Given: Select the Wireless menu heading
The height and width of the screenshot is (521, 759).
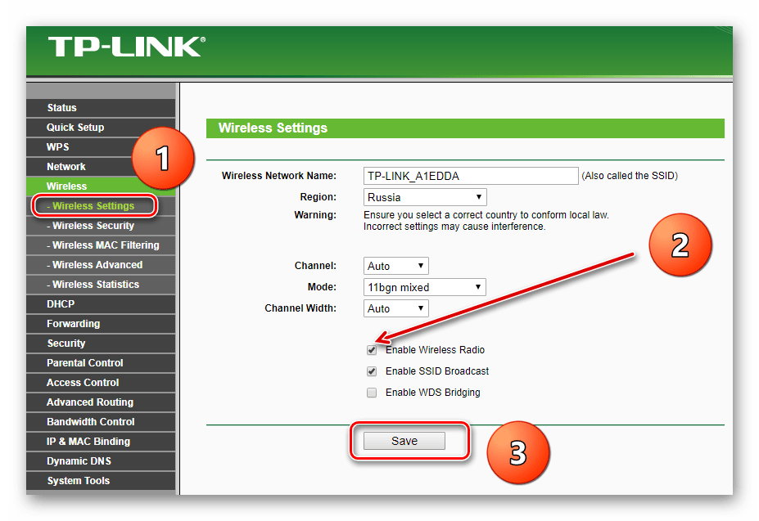Looking at the screenshot, I should click(101, 186).
